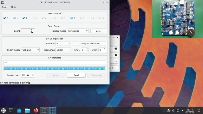Click the CP2130 window title icon
The width and height of the screenshot is (203, 114).
[2, 2]
